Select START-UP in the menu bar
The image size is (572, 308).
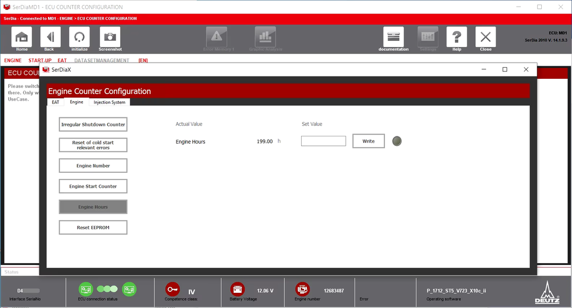coord(40,60)
